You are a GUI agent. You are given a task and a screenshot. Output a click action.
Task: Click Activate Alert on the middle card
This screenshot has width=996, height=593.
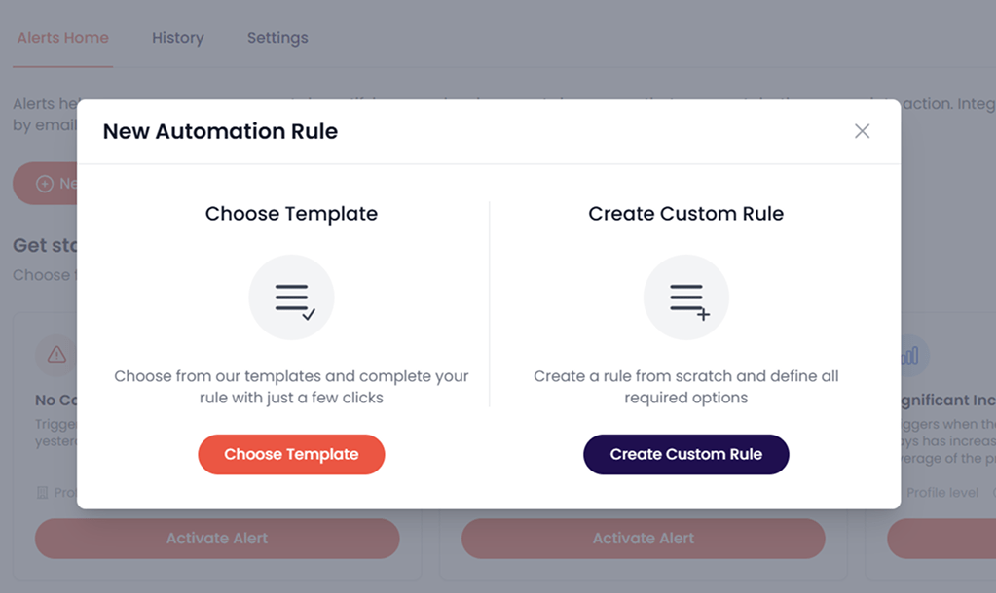click(x=644, y=538)
